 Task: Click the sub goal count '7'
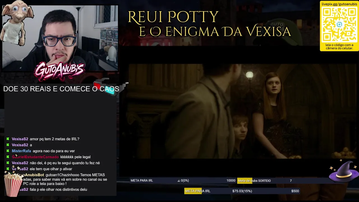(291, 181)
